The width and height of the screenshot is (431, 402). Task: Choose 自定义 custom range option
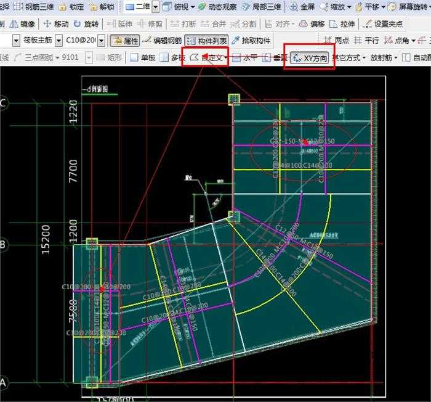[208, 57]
